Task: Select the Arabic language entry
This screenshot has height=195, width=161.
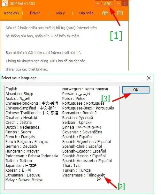Action: pyautogui.click(x=18, y=99)
